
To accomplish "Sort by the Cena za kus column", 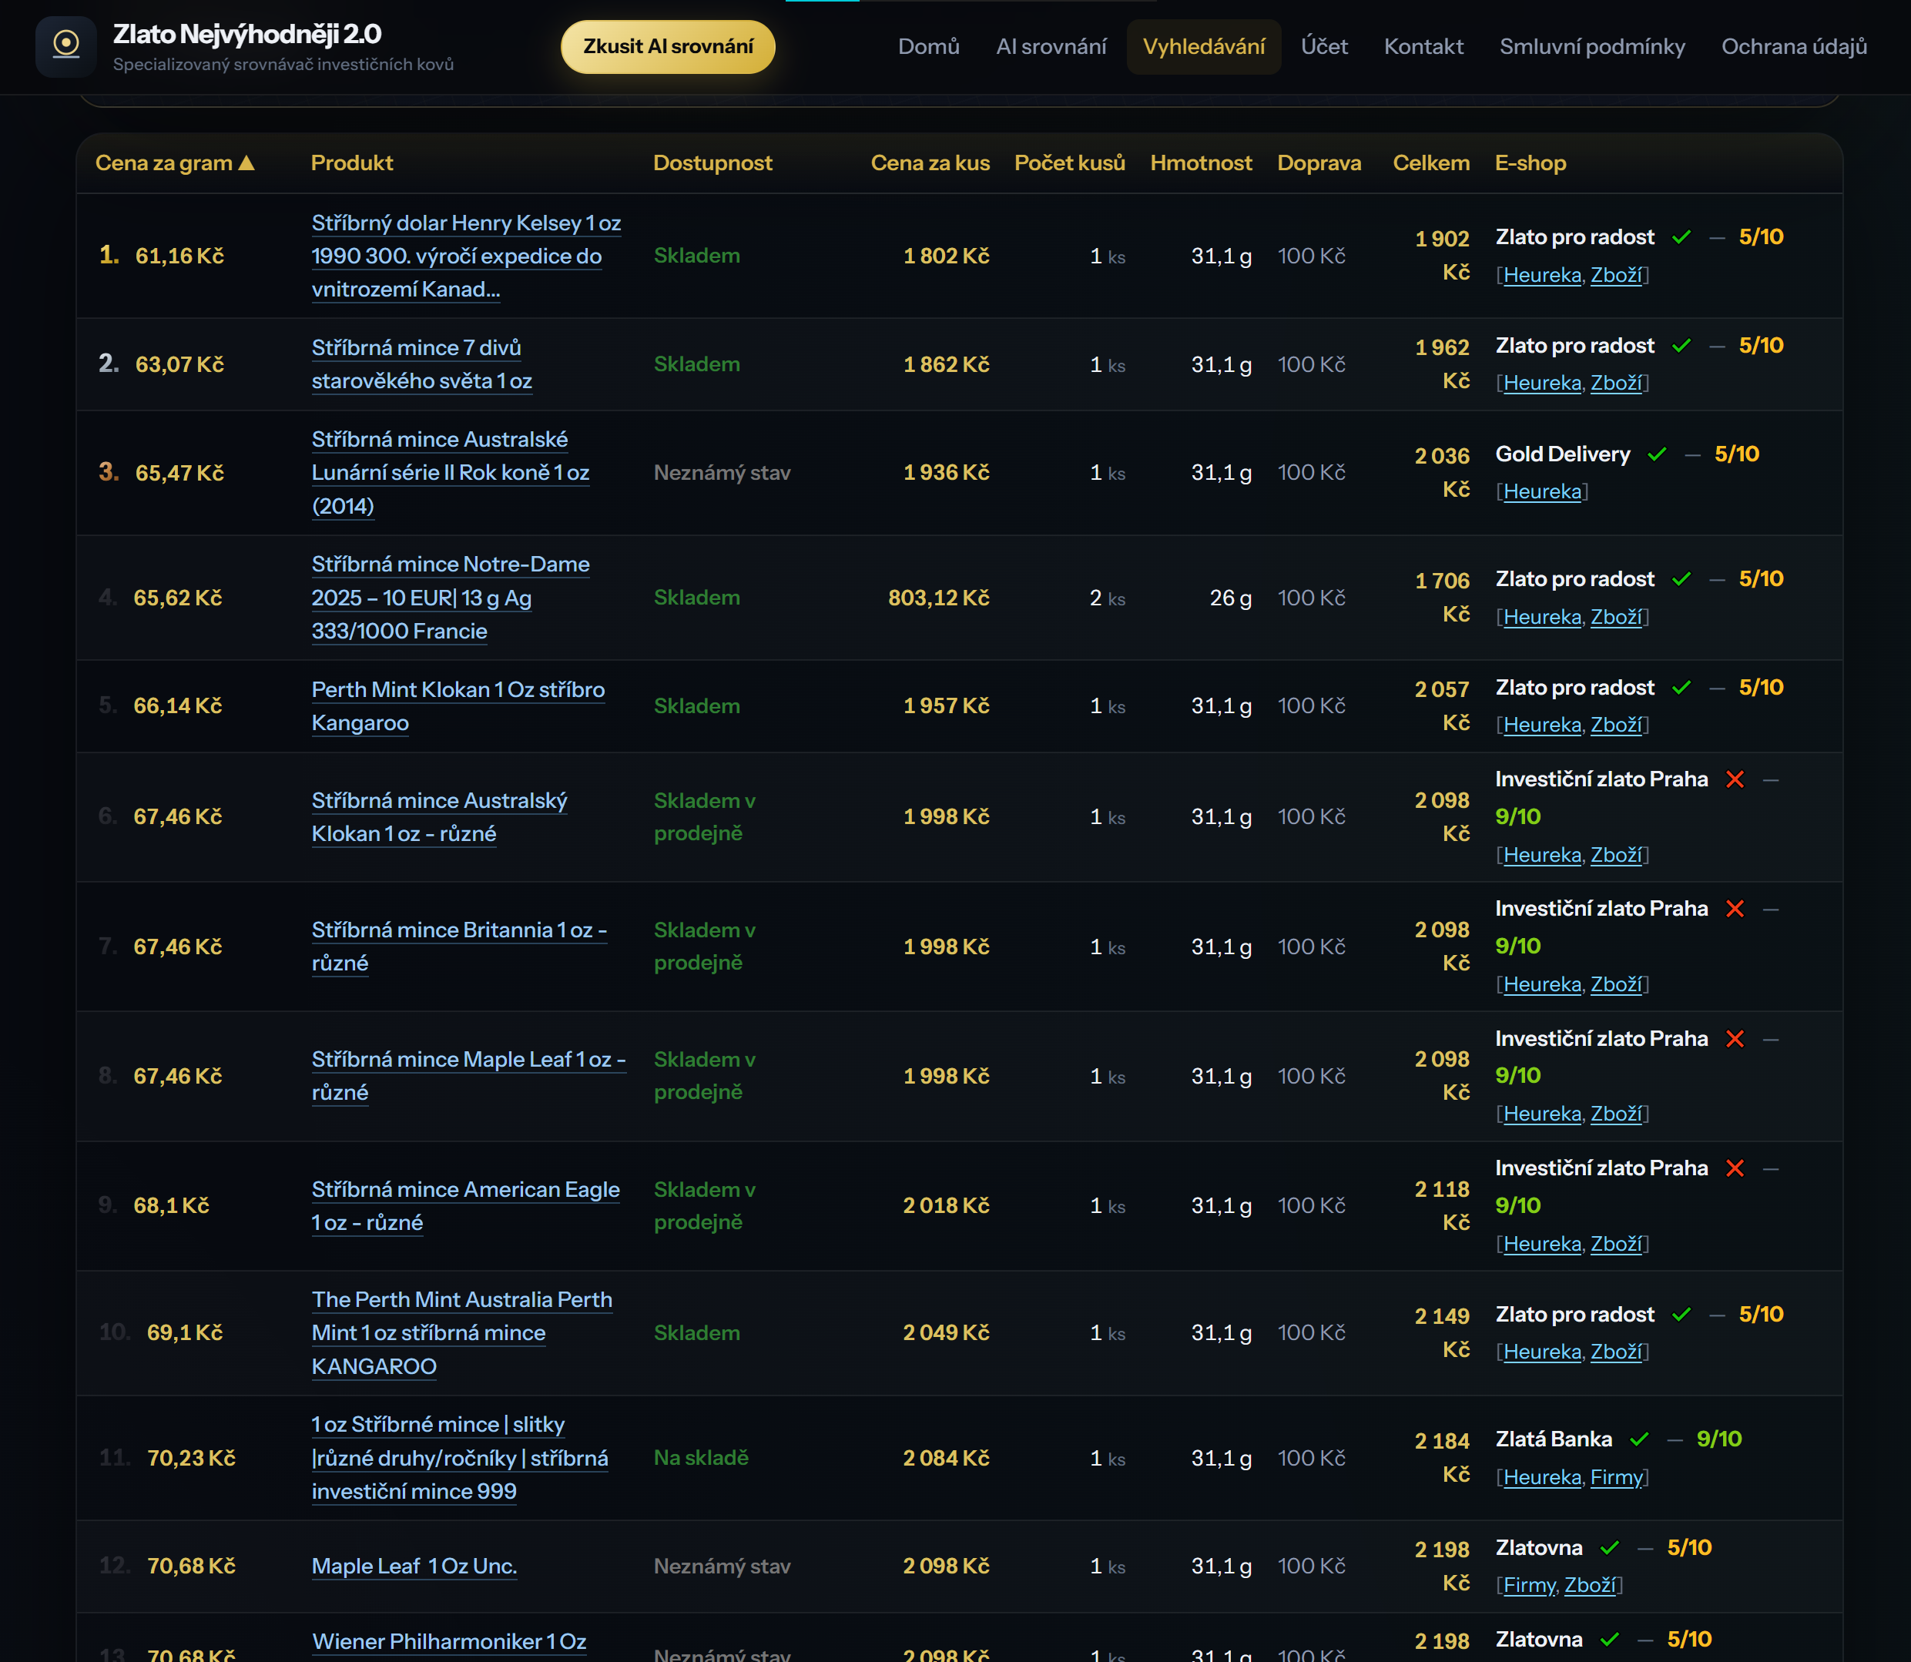I will [930, 163].
